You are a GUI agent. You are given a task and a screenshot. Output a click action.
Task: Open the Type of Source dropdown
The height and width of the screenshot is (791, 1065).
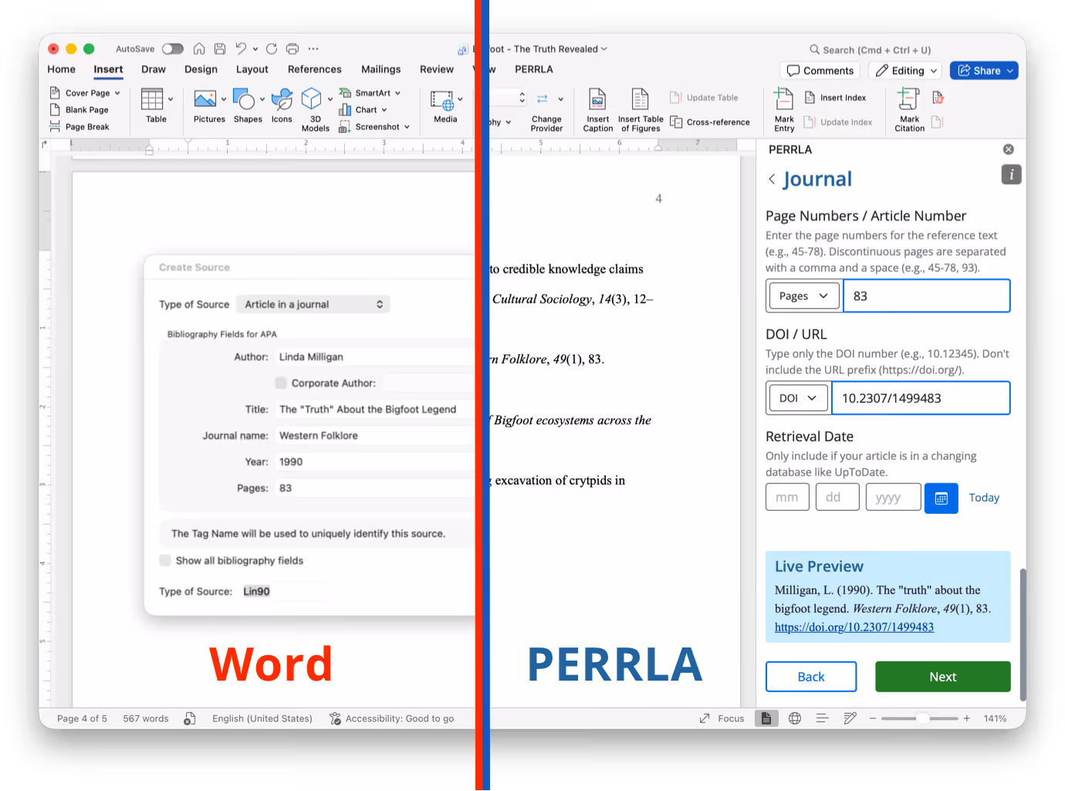coord(313,304)
